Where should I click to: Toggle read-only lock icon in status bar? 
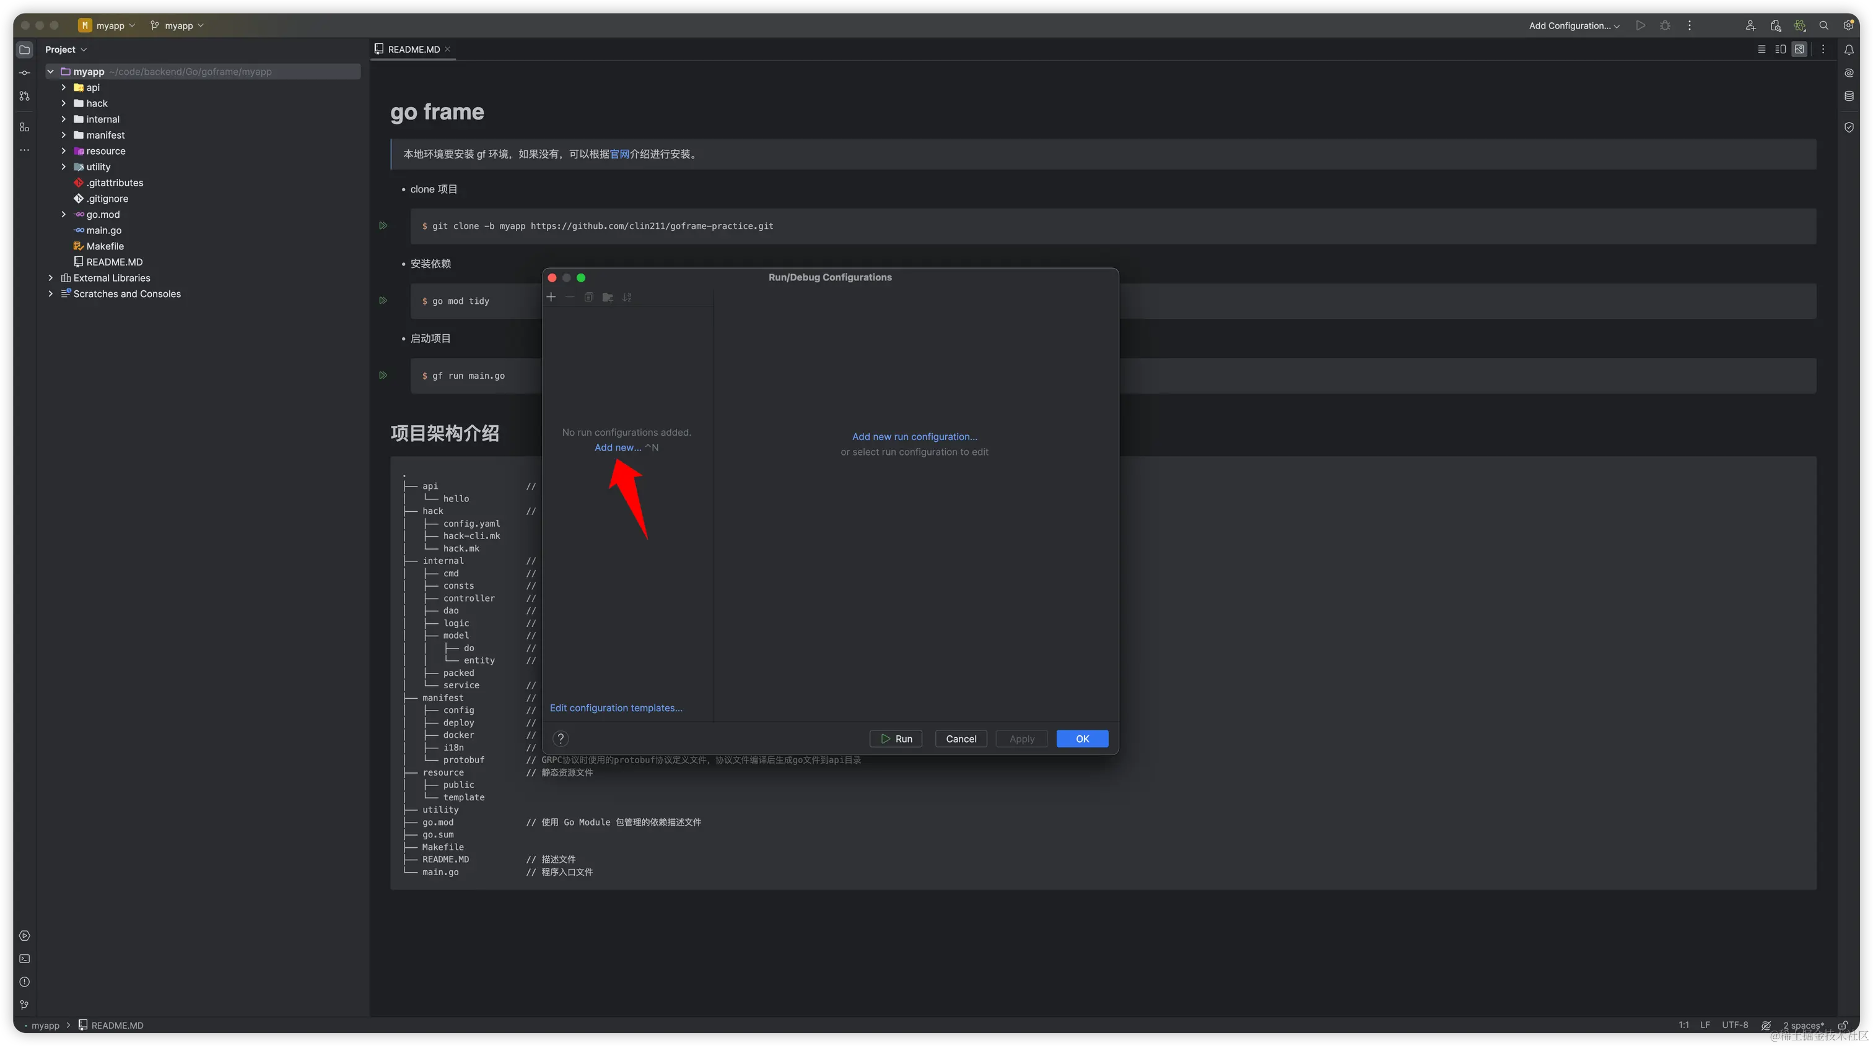tap(1843, 1025)
